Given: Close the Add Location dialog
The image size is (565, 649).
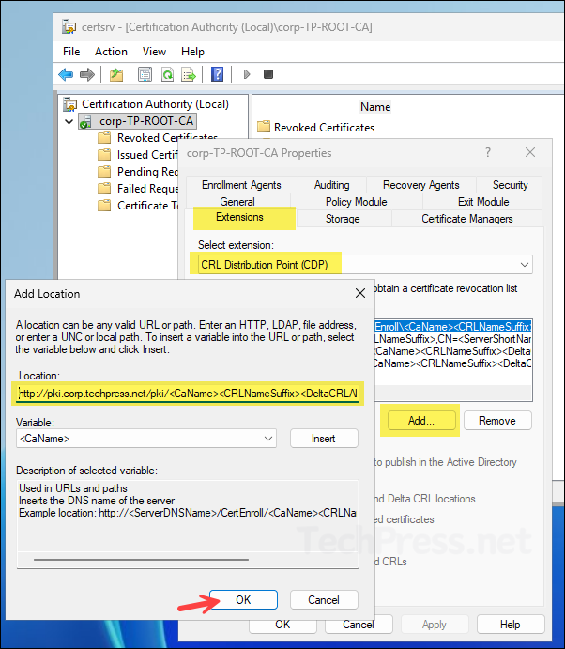Looking at the screenshot, I should click(x=360, y=293).
